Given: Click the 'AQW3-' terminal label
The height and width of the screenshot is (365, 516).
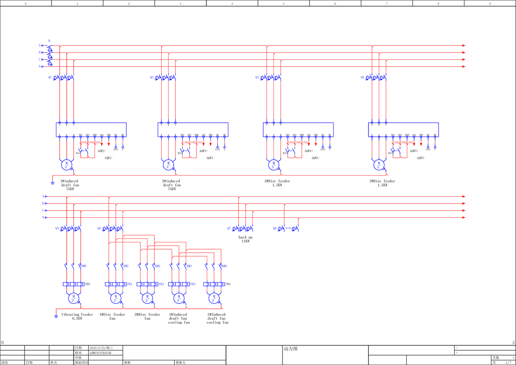Looking at the screenshot, I should [x=211, y=158].
